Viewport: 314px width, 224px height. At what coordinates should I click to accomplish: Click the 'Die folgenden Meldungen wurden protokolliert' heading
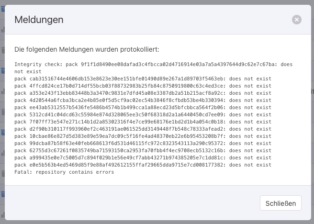[x=87, y=49]
